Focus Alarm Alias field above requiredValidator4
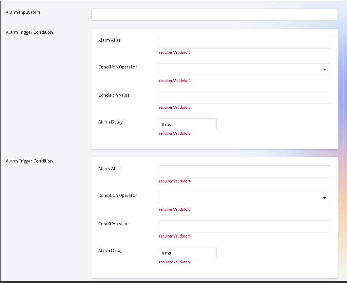This screenshot has width=347, height=283. coord(245,171)
